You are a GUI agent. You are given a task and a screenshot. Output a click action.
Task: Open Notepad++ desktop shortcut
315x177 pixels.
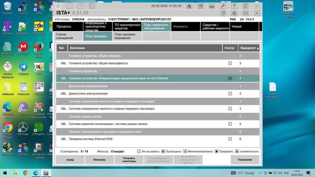click(x=23, y=28)
